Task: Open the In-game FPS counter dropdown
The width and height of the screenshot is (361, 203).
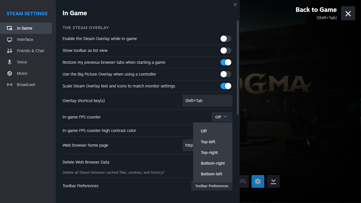Action: [222, 117]
